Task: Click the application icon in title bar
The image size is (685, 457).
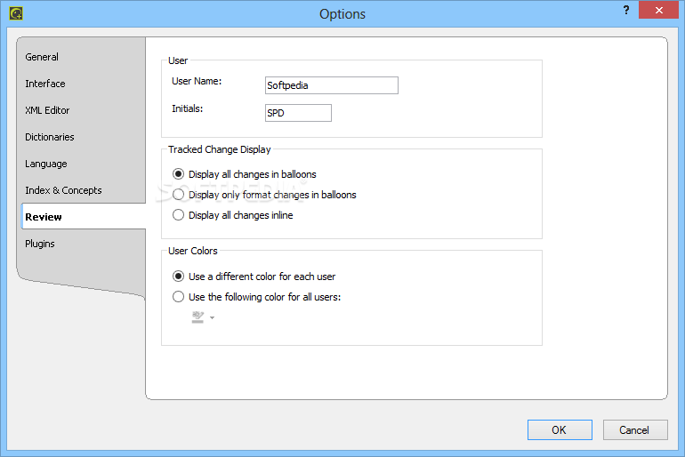Action: point(16,13)
